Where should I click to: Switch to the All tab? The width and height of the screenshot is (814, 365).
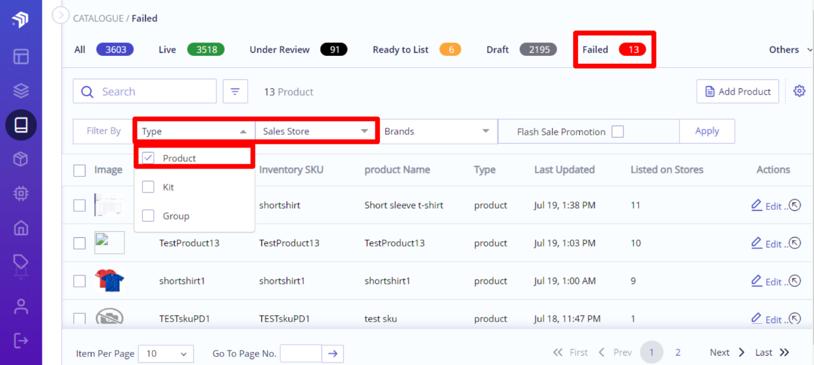pos(104,49)
